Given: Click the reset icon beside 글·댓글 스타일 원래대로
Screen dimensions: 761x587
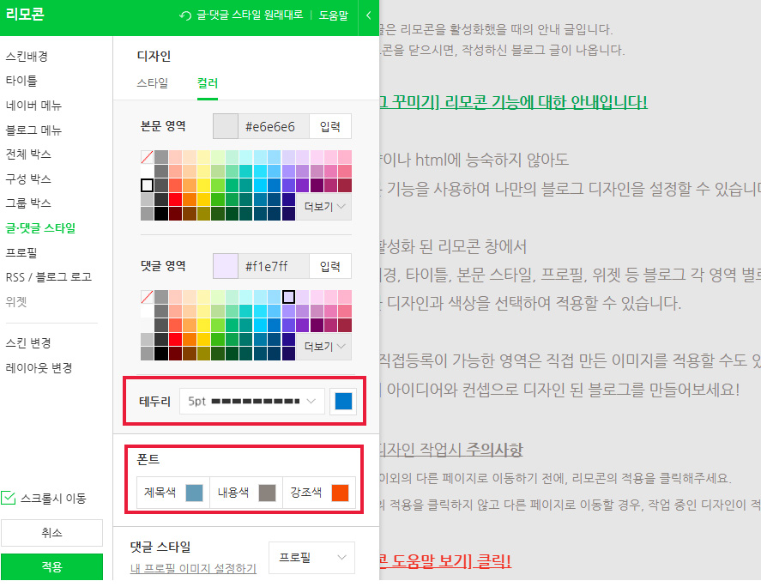Looking at the screenshot, I should [x=185, y=15].
